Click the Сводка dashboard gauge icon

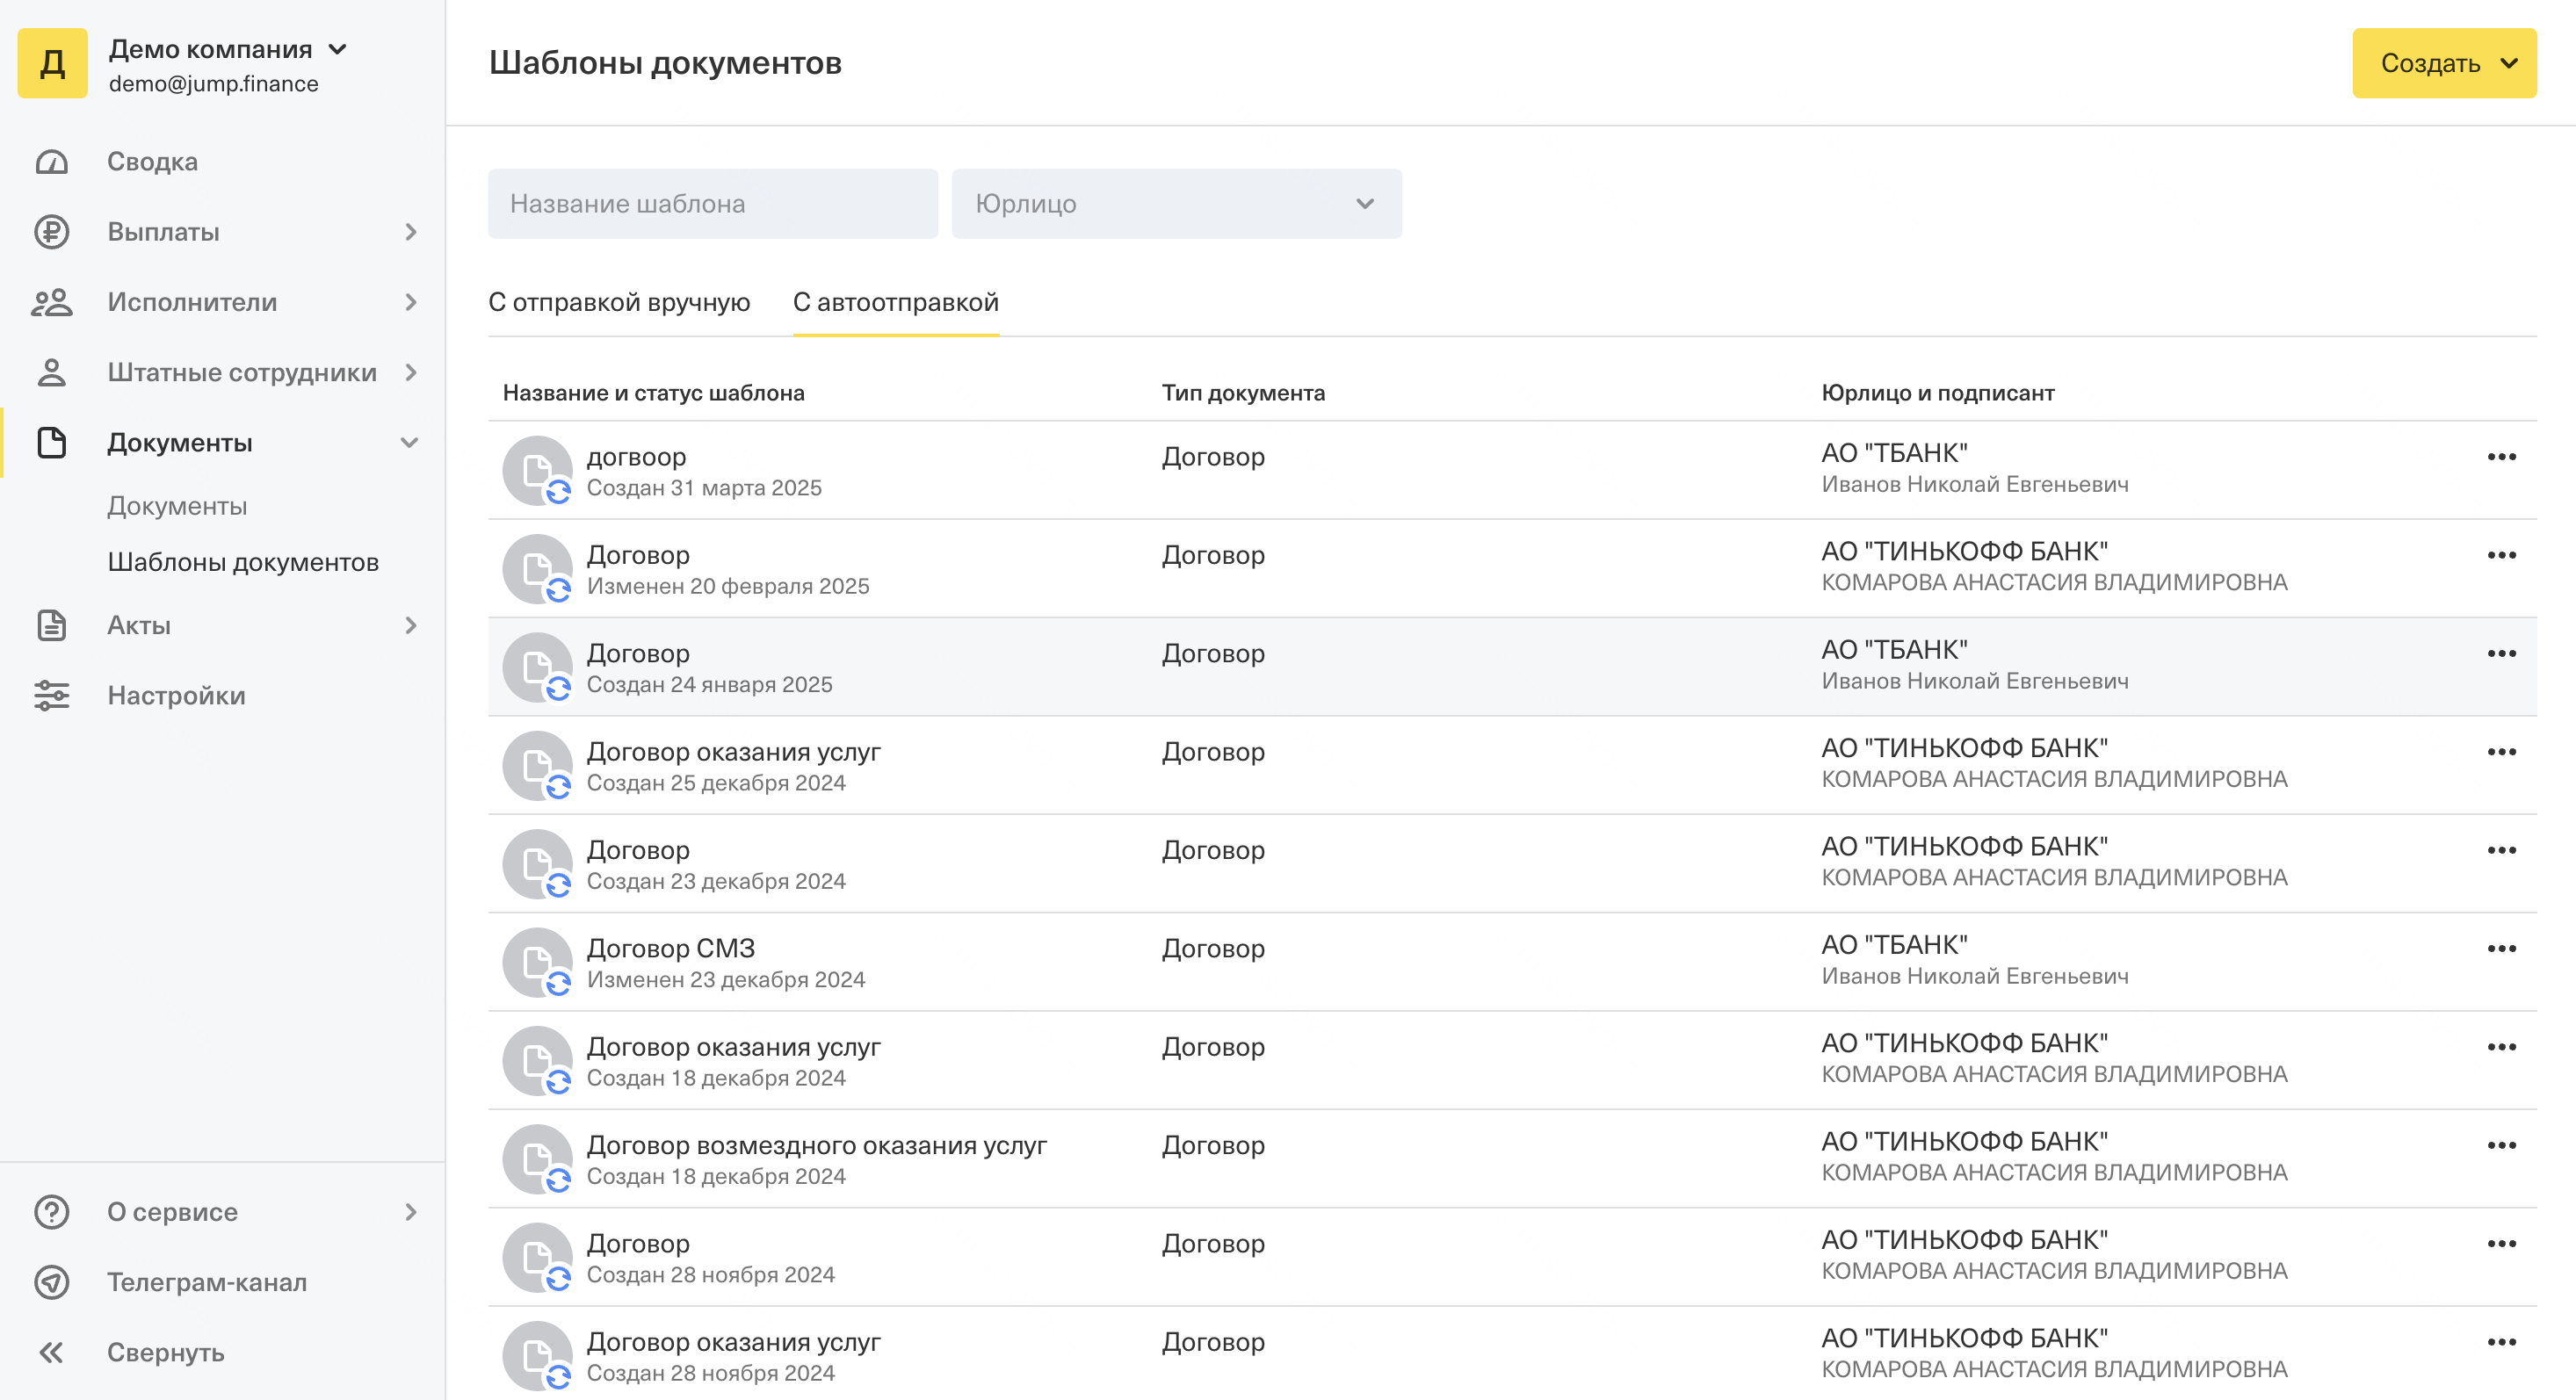[51, 162]
